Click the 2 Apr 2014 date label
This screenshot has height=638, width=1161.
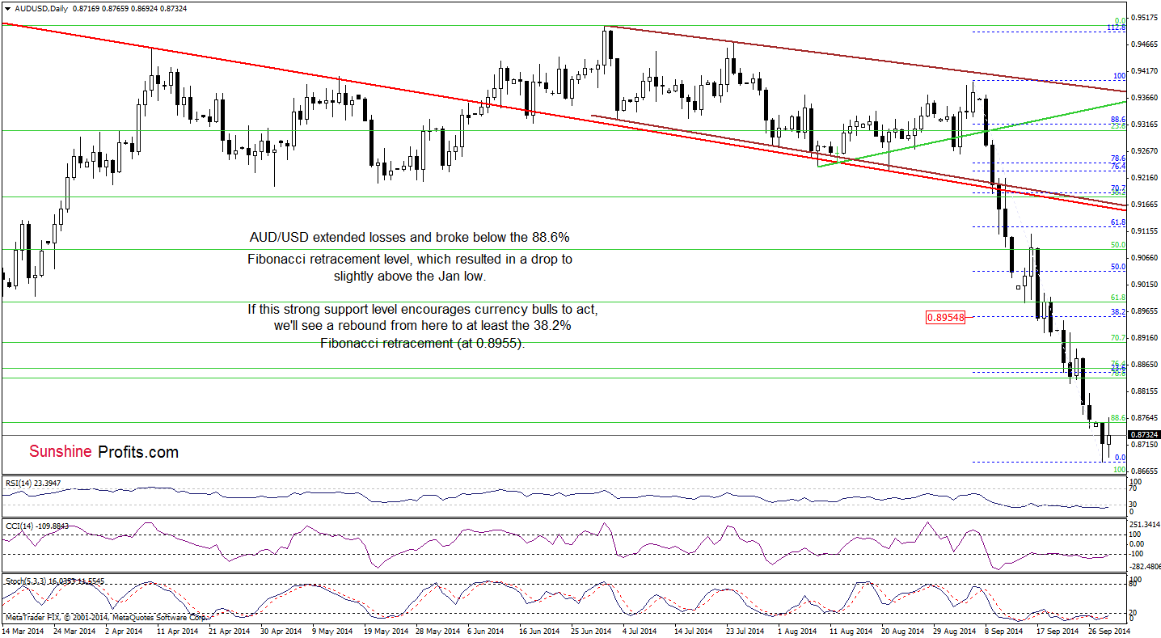point(124,630)
